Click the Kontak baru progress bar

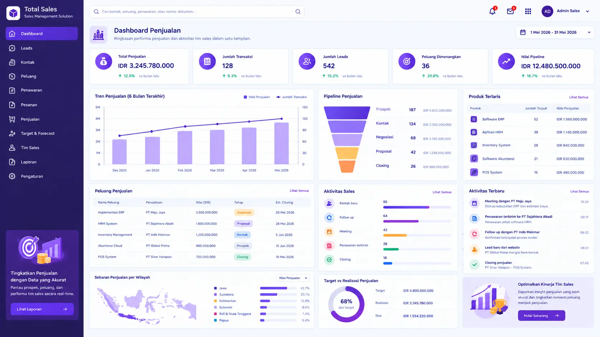pyautogui.click(x=417, y=207)
